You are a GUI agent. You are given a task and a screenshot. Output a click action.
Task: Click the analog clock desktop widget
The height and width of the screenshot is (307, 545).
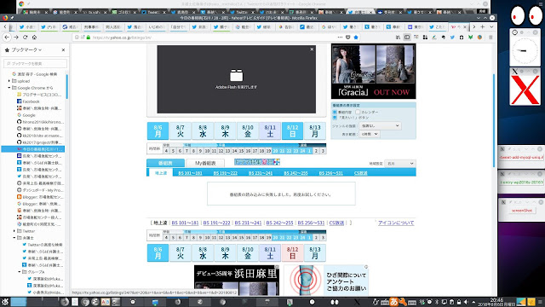point(525,51)
